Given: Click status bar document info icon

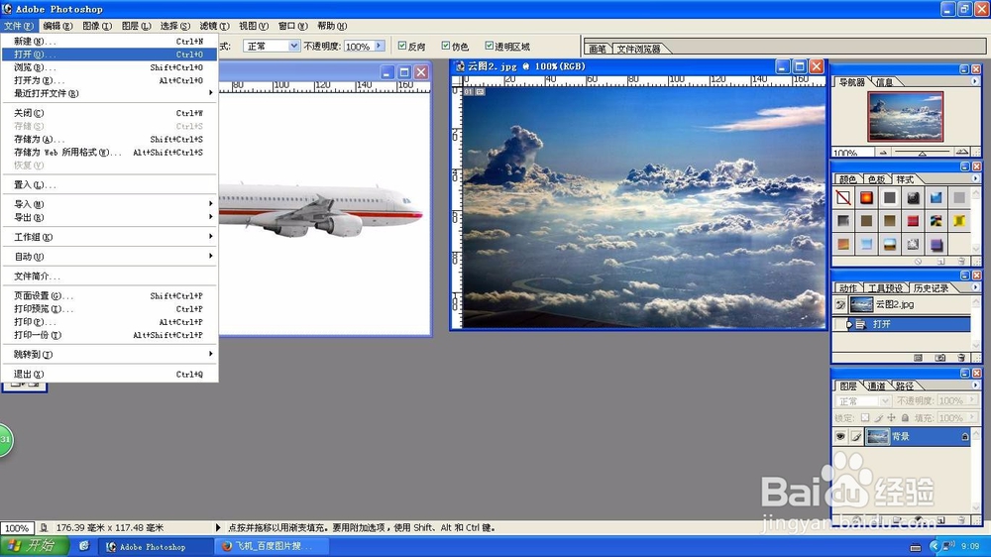Looking at the screenshot, I should [x=44, y=527].
